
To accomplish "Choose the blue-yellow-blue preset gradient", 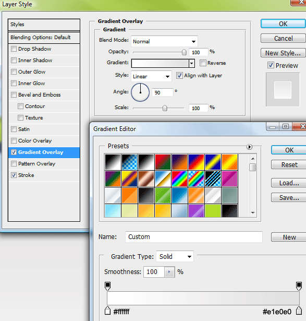I will pyautogui.click(x=213, y=162).
